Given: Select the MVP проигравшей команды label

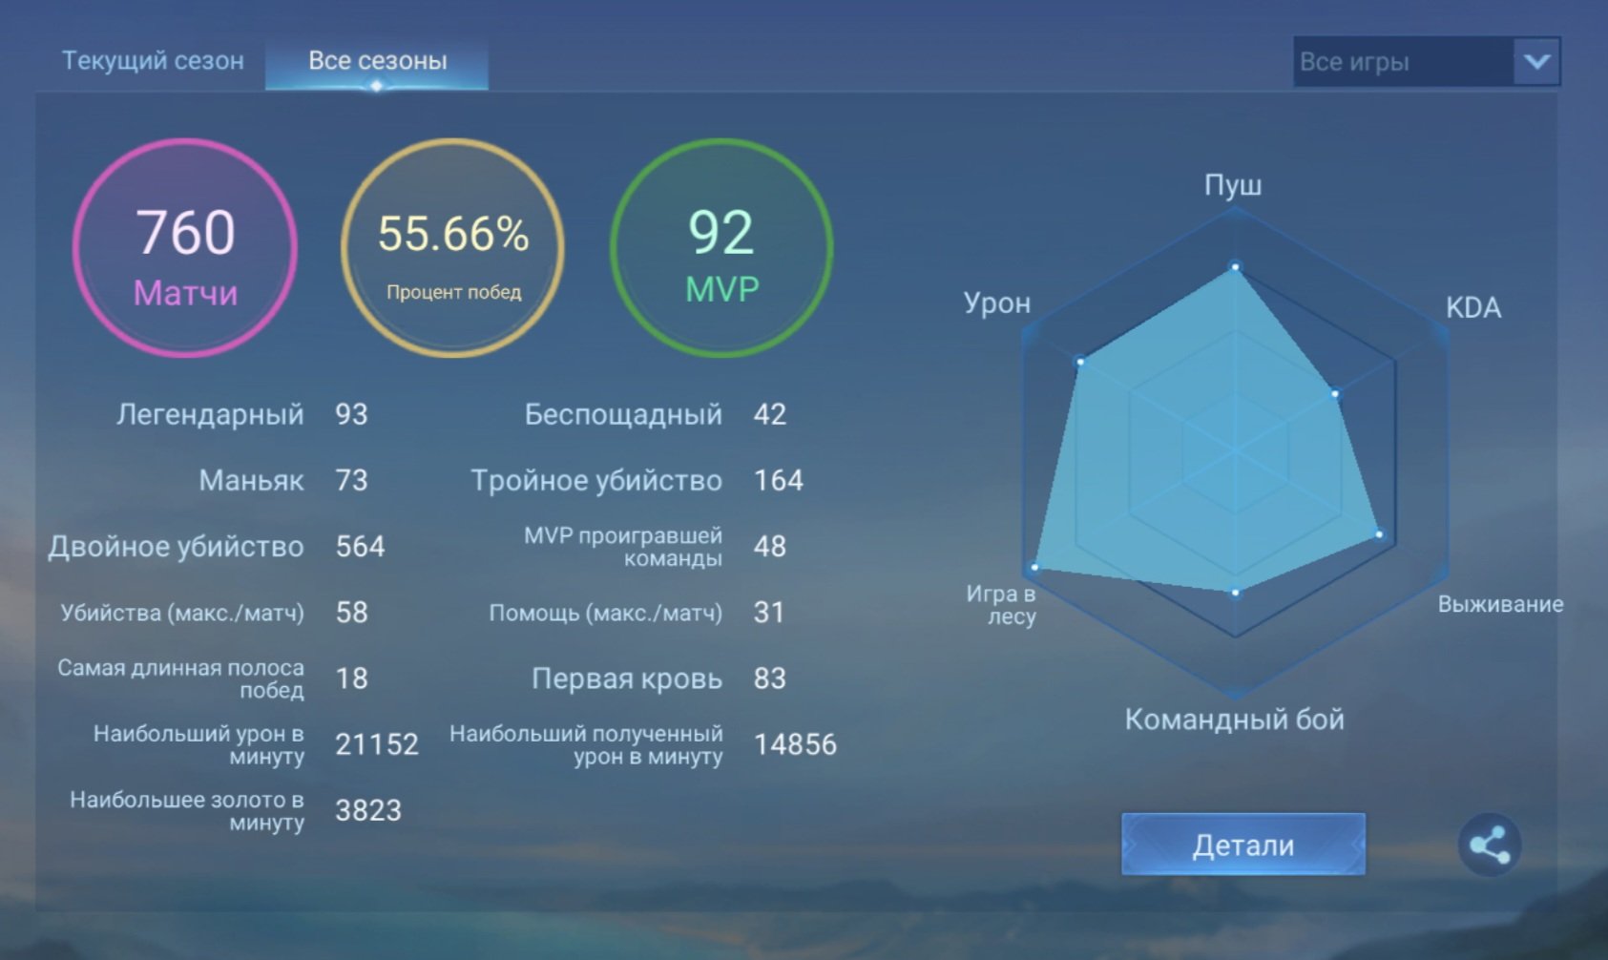Looking at the screenshot, I should [x=623, y=547].
